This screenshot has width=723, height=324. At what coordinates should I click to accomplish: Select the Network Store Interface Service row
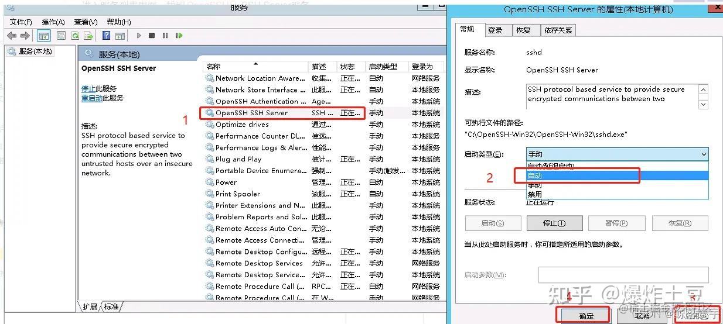pos(323,89)
